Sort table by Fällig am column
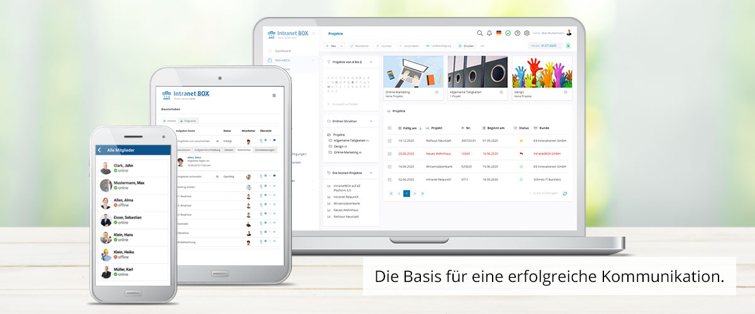 pyautogui.click(x=409, y=127)
